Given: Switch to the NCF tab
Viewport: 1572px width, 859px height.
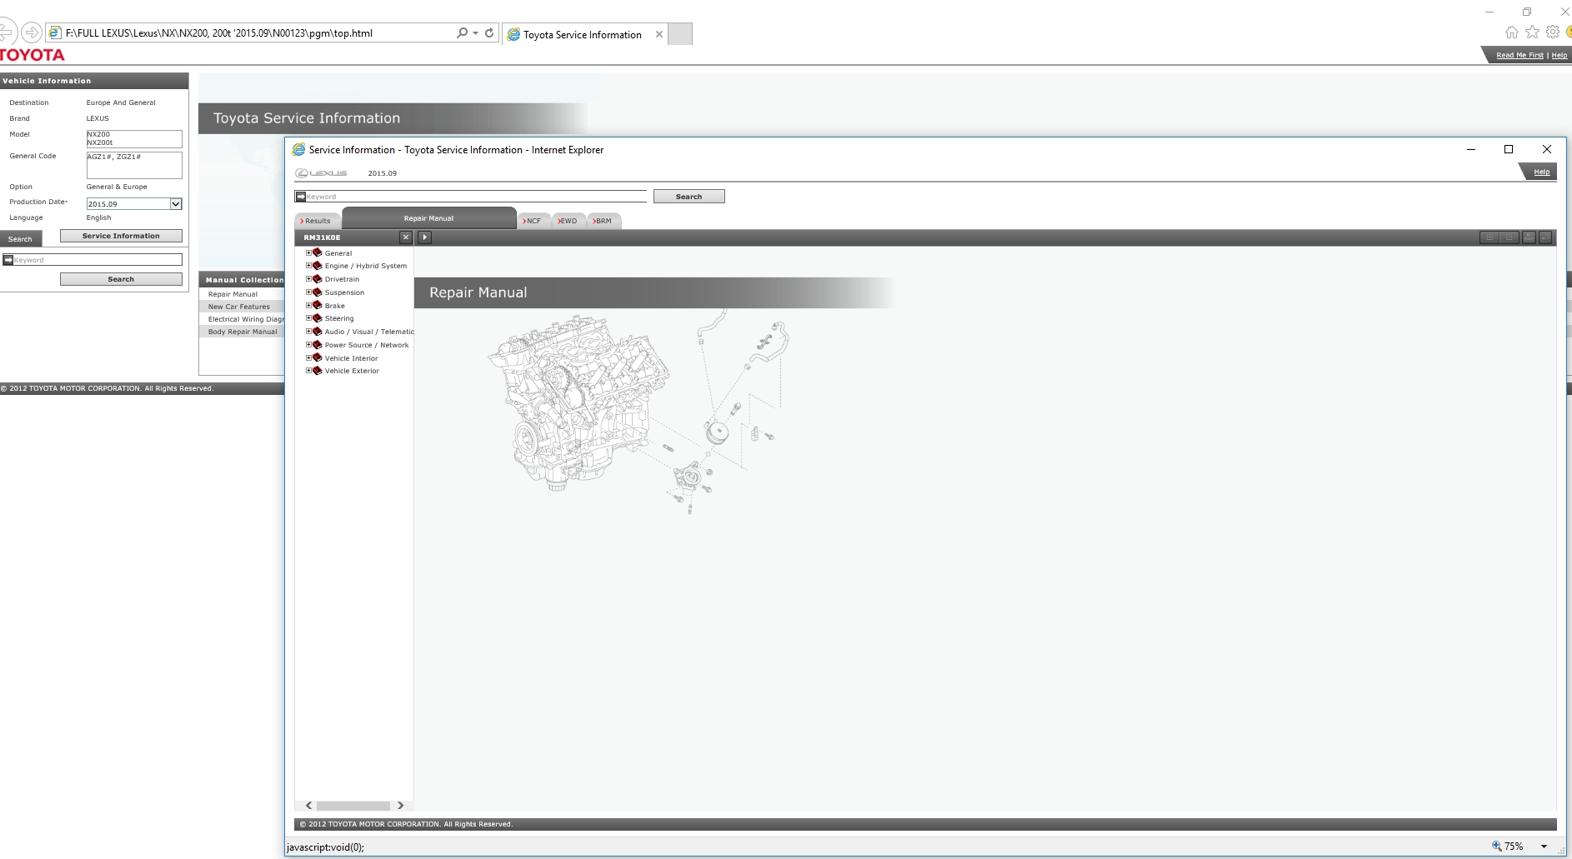Looking at the screenshot, I should pos(533,221).
